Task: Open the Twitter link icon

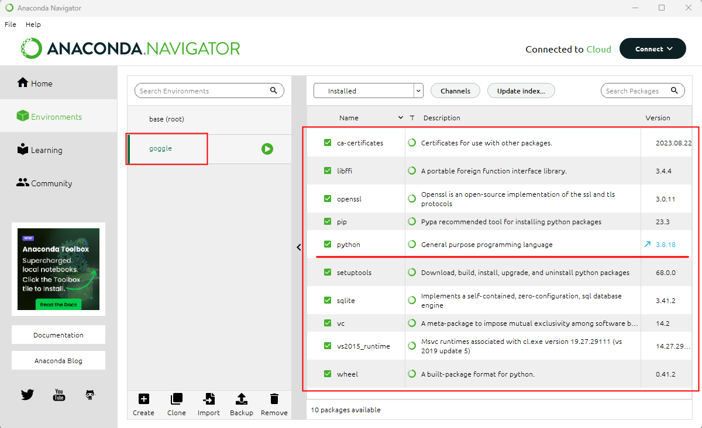Action: pyautogui.click(x=27, y=395)
